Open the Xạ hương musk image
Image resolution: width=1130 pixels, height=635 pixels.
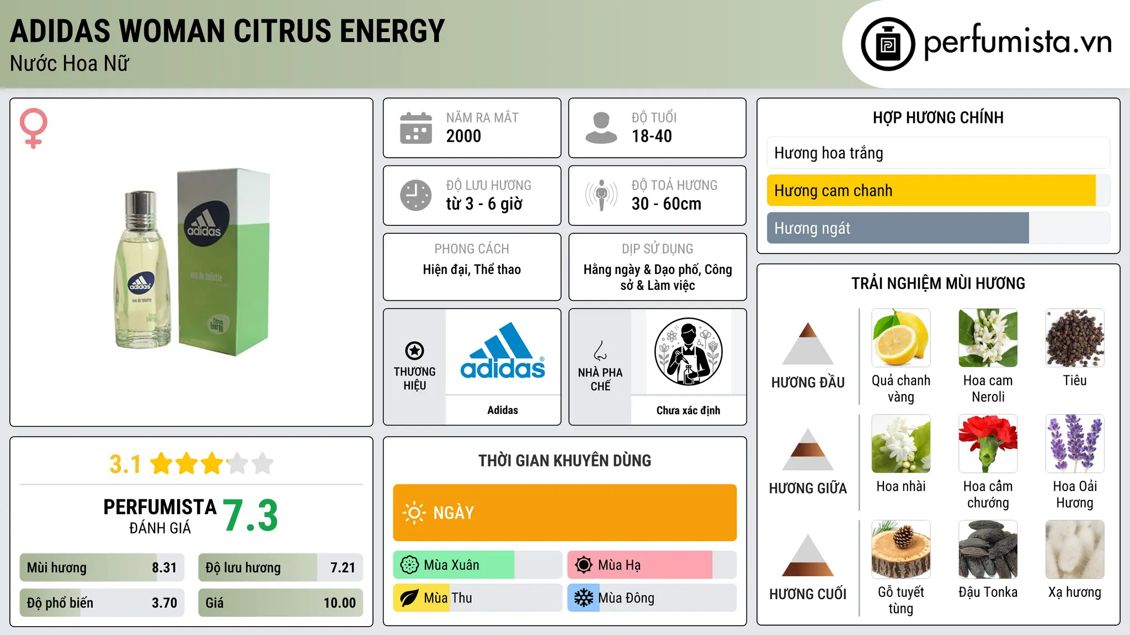pos(1075,550)
